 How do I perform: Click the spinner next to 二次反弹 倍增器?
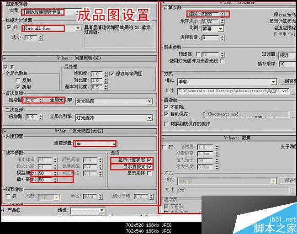tap(41, 117)
